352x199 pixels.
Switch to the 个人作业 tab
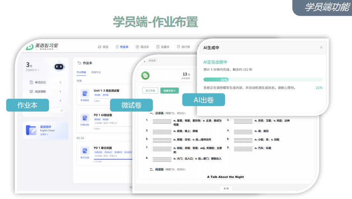point(81,72)
